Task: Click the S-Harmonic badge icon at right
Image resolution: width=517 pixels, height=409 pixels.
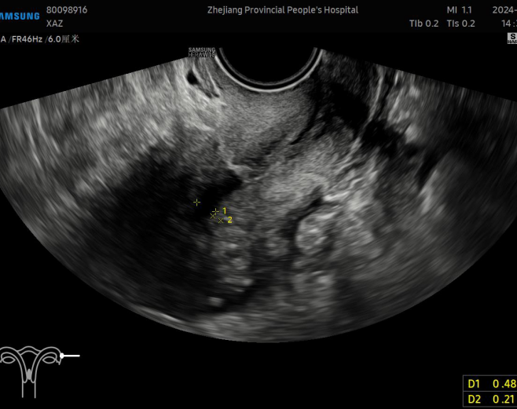Action: point(512,38)
